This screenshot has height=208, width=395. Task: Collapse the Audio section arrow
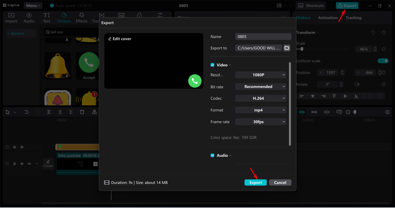[231, 156]
